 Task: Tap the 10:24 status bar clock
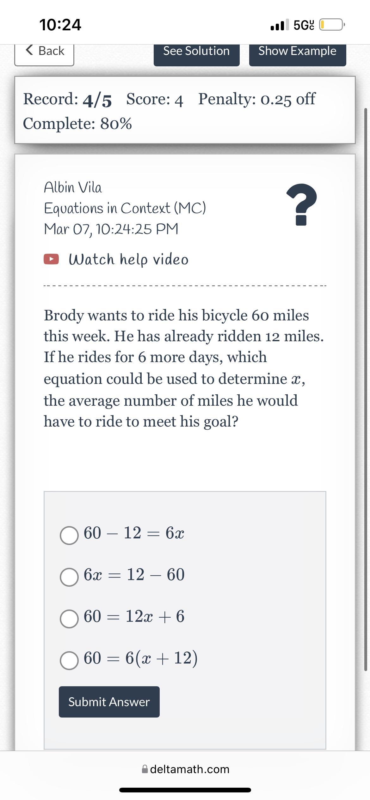pyautogui.click(x=60, y=25)
